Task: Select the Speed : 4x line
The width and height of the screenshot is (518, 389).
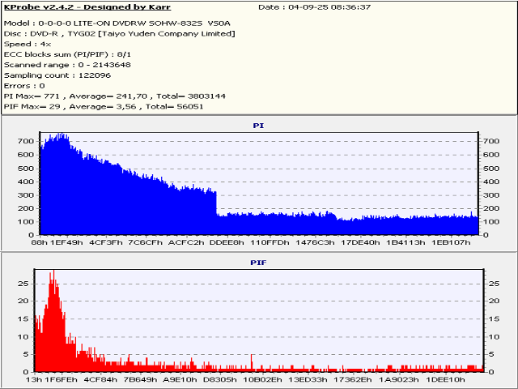Action: [x=28, y=44]
